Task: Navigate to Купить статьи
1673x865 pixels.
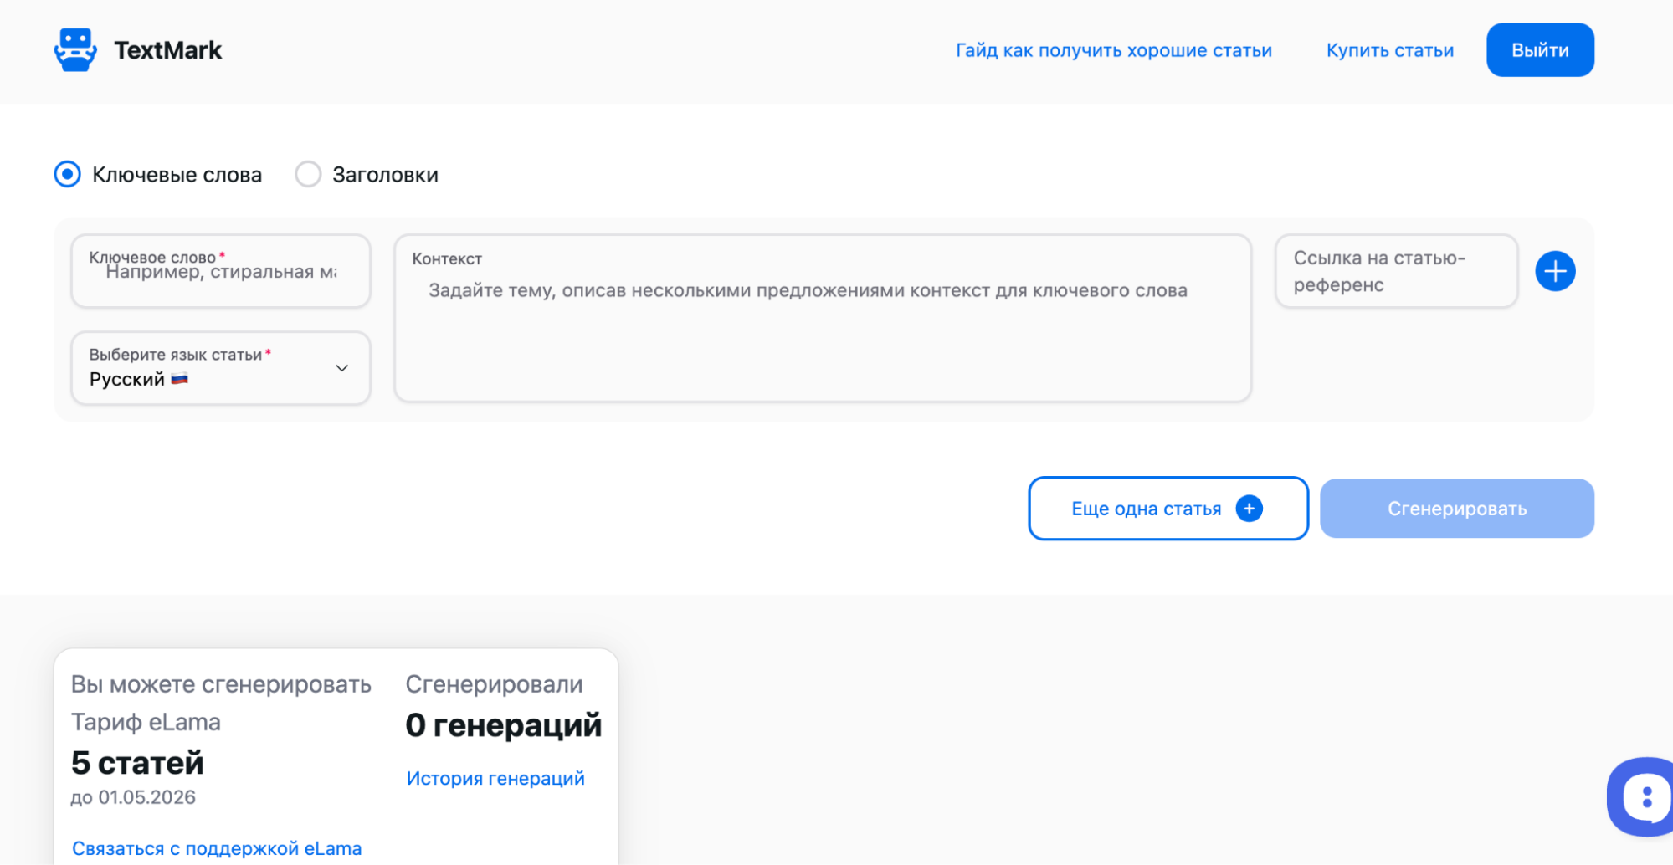Action: tap(1389, 50)
